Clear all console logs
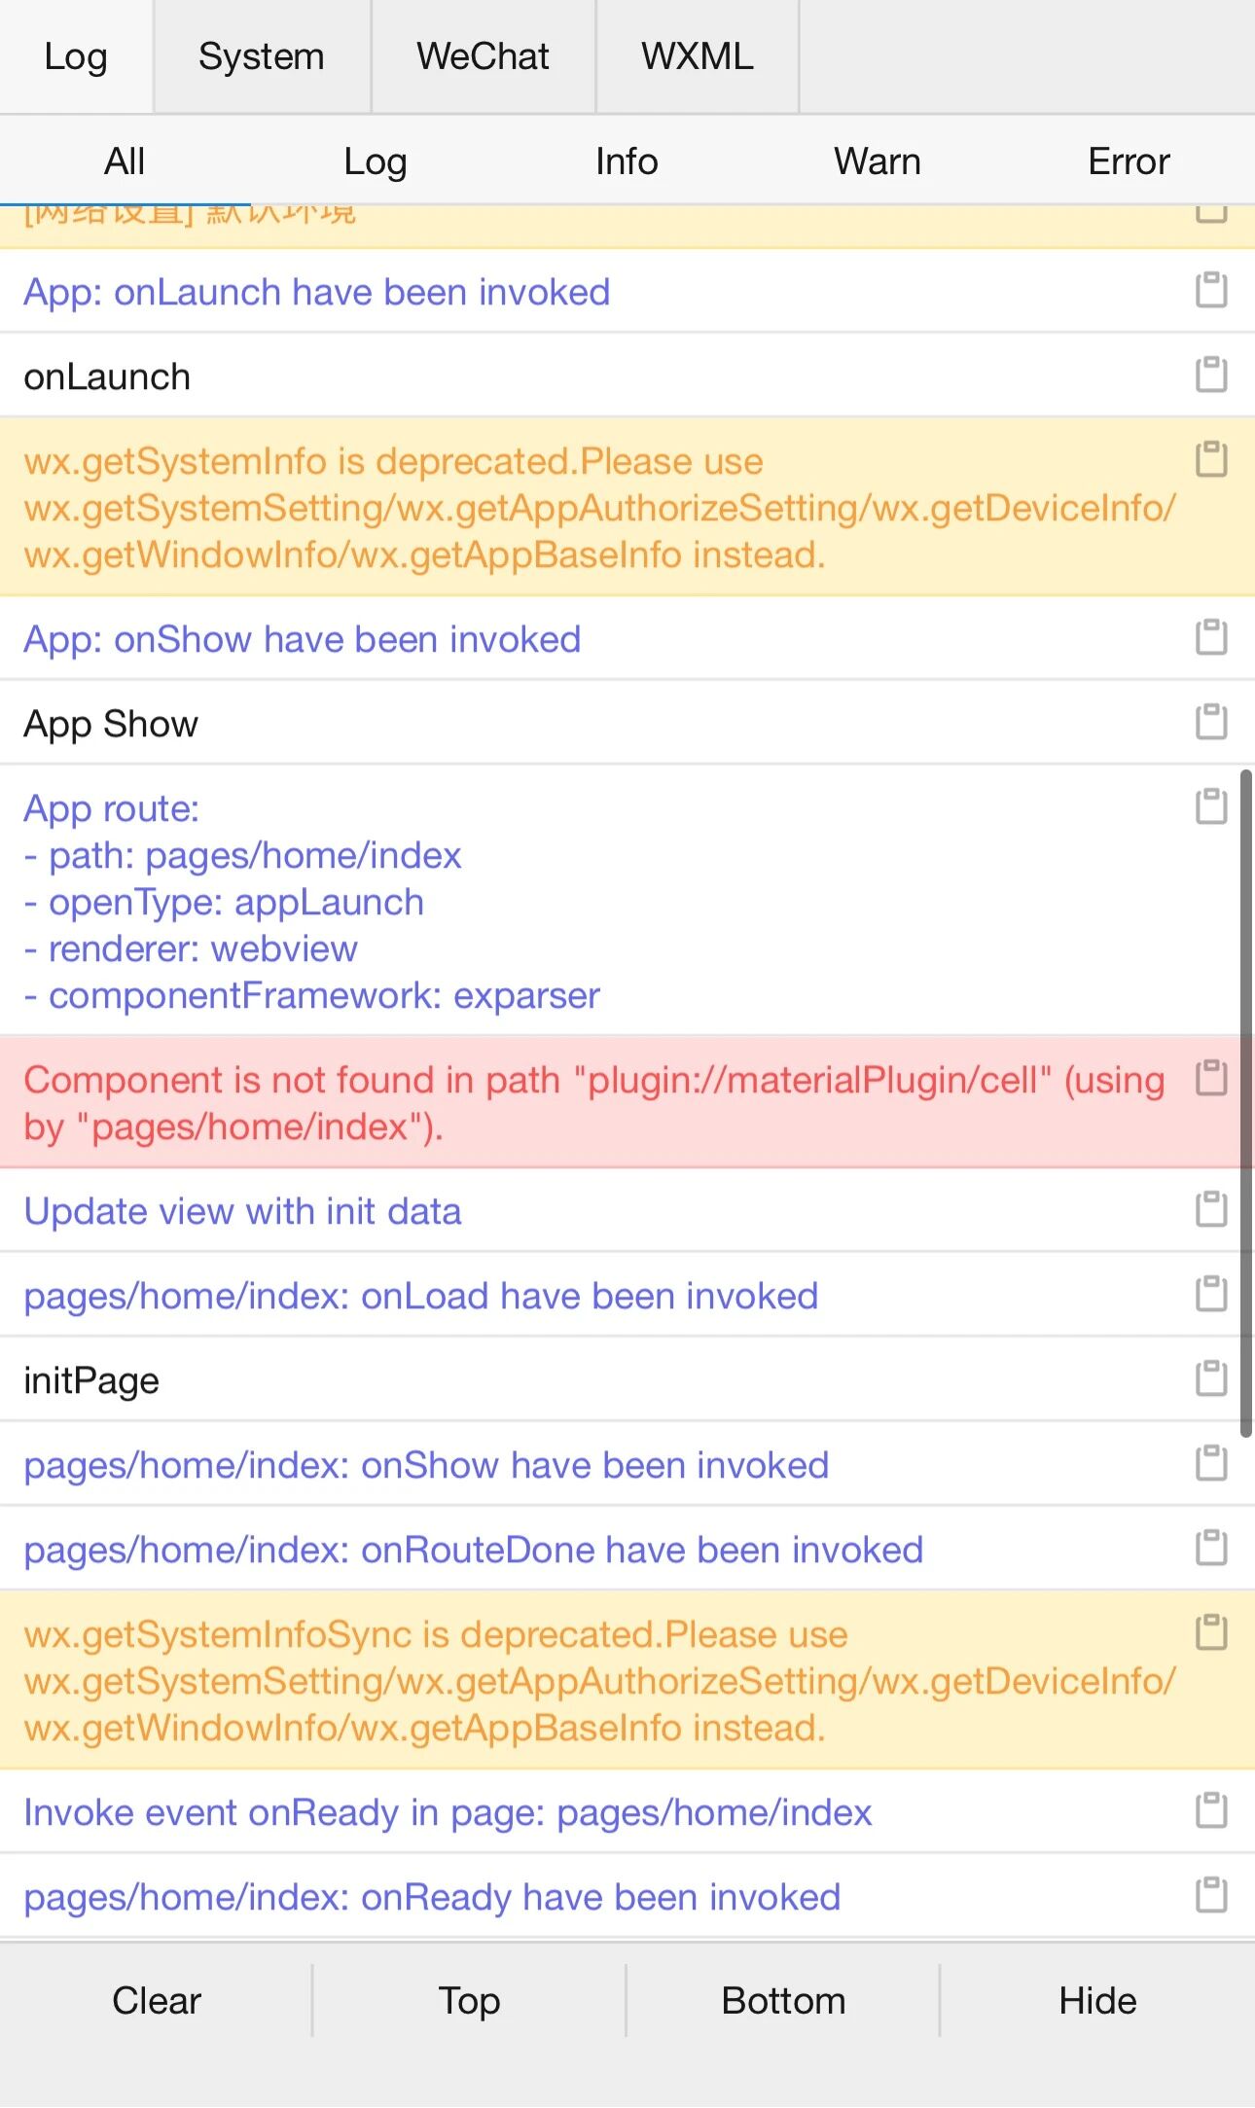The height and width of the screenshot is (2108, 1255). point(157,2001)
